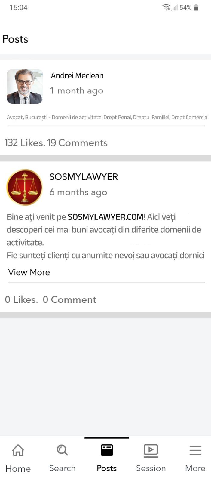Check battery icon in status bar

[196, 7]
